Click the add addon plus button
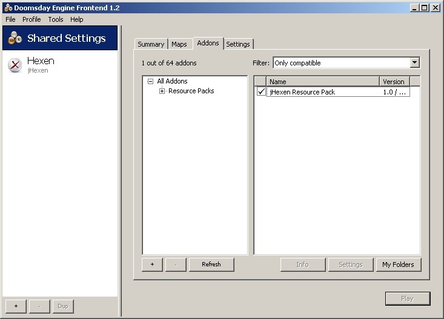The width and height of the screenshot is (444, 319). click(152, 265)
